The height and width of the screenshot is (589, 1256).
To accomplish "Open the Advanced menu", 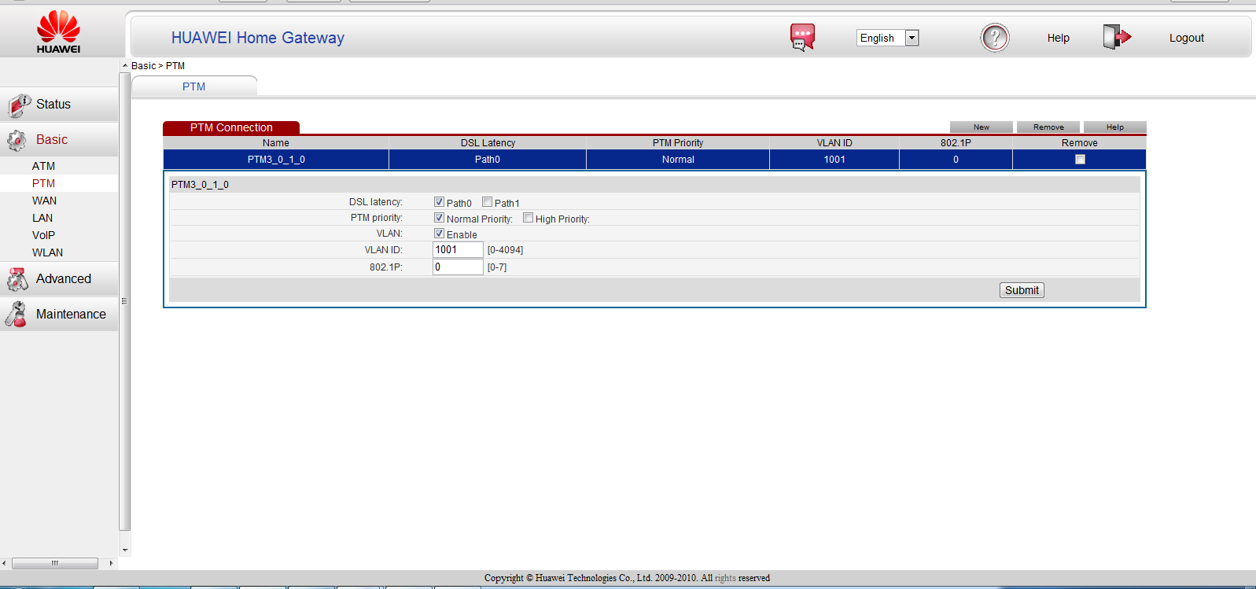I will [64, 279].
